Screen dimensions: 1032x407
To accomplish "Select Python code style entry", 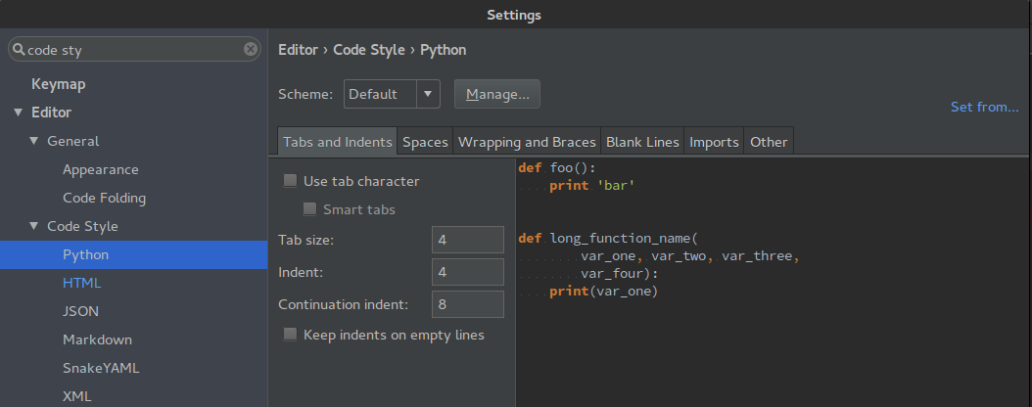I will 133,254.
